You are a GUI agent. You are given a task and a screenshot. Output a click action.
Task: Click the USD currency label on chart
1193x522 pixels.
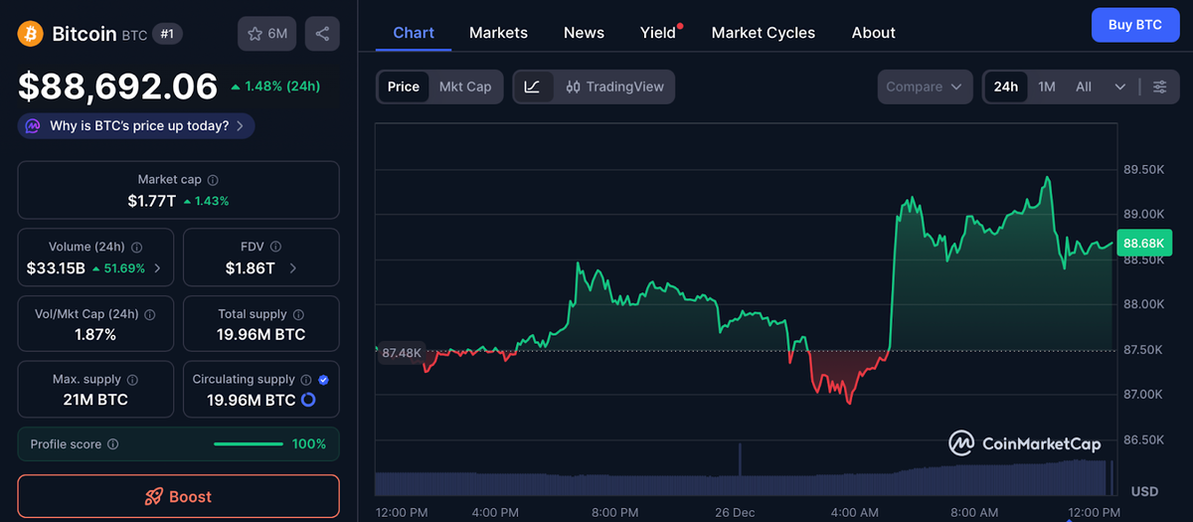pyautogui.click(x=1144, y=492)
